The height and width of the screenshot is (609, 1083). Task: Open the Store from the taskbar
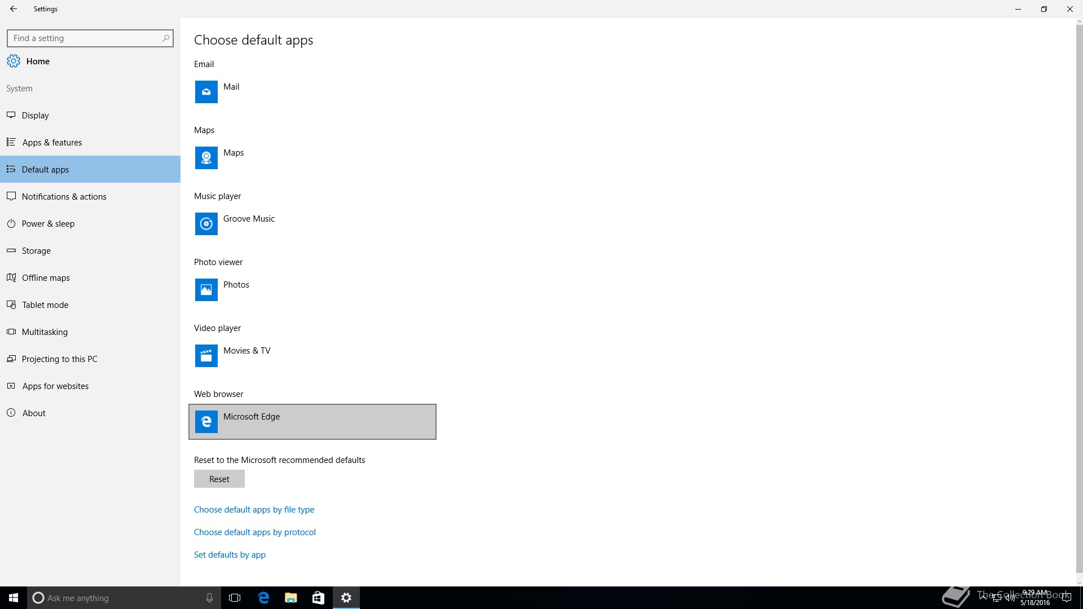click(319, 598)
